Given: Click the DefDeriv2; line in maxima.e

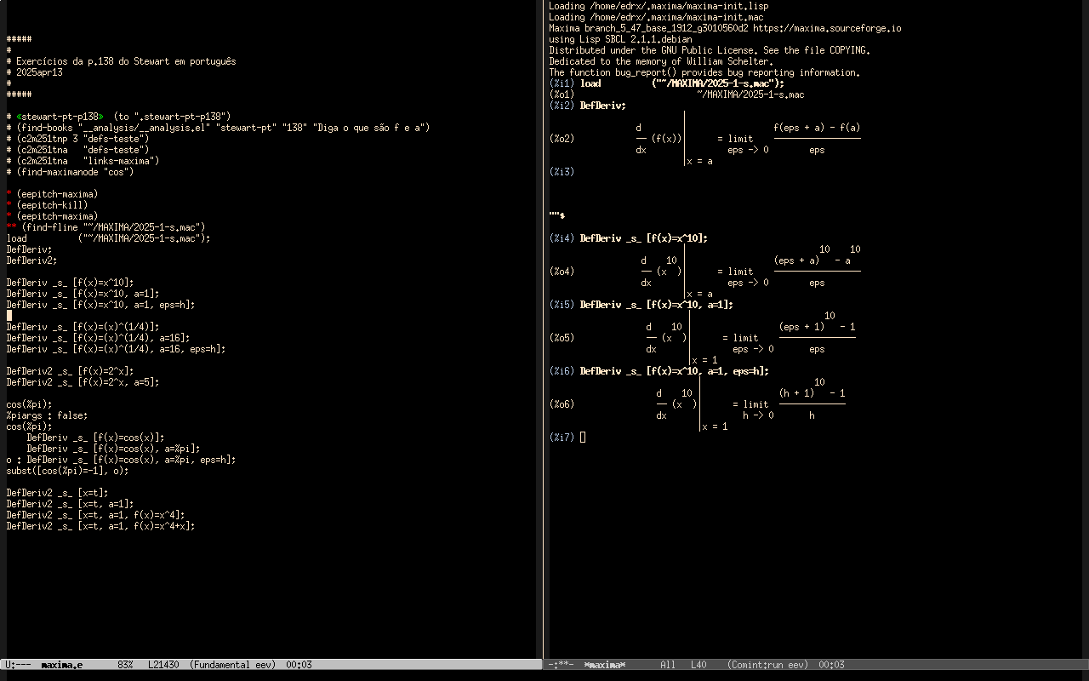Looking at the screenshot, I should click(x=31, y=260).
